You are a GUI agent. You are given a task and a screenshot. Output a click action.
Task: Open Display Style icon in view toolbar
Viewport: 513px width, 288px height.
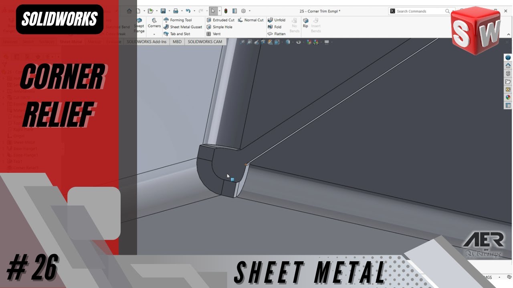(287, 42)
